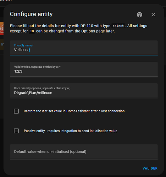166x177 pixels.
Task: Edit the User Friendly options field
Action: tap(84, 91)
